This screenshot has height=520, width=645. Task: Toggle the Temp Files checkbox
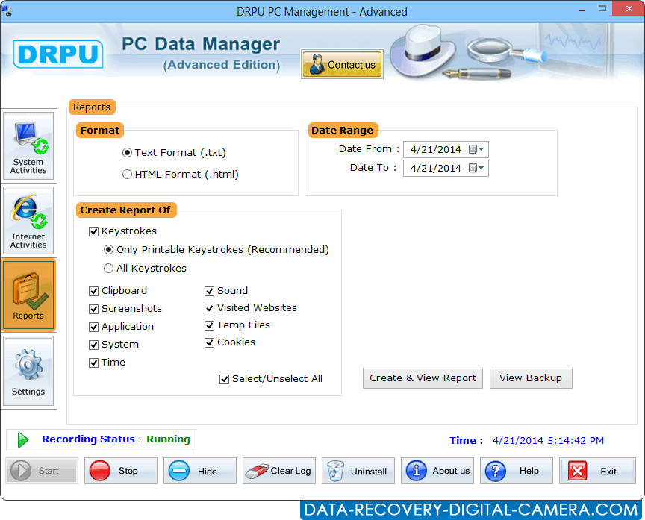209,325
